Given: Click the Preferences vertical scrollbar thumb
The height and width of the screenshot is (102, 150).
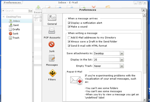Looking at the screenshot, I should point(144,45).
